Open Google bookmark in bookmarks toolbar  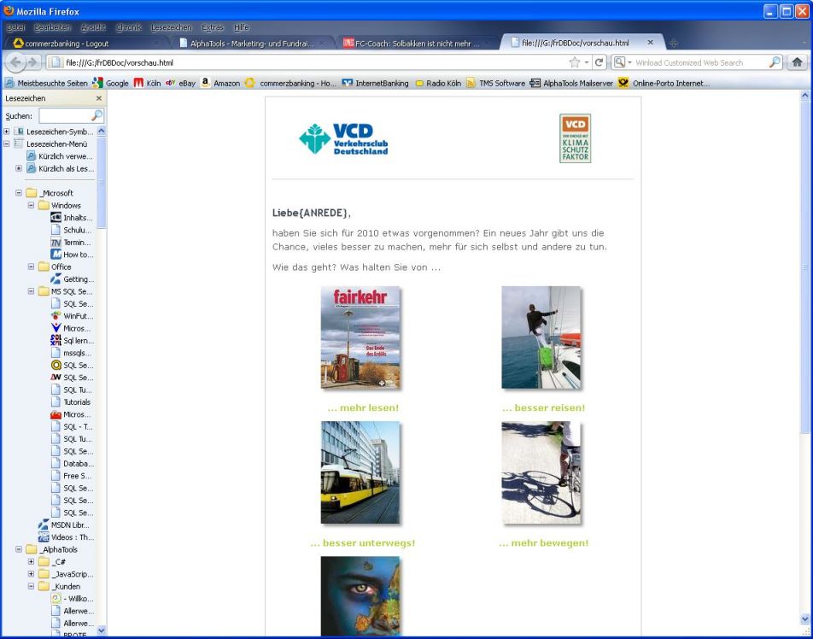point(111,83)
